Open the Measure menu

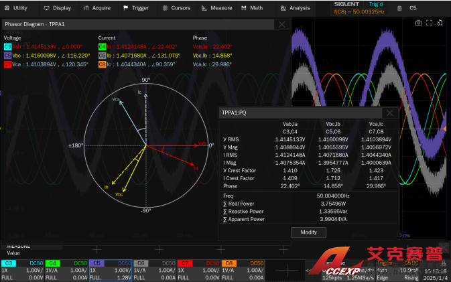click(216, 8)
